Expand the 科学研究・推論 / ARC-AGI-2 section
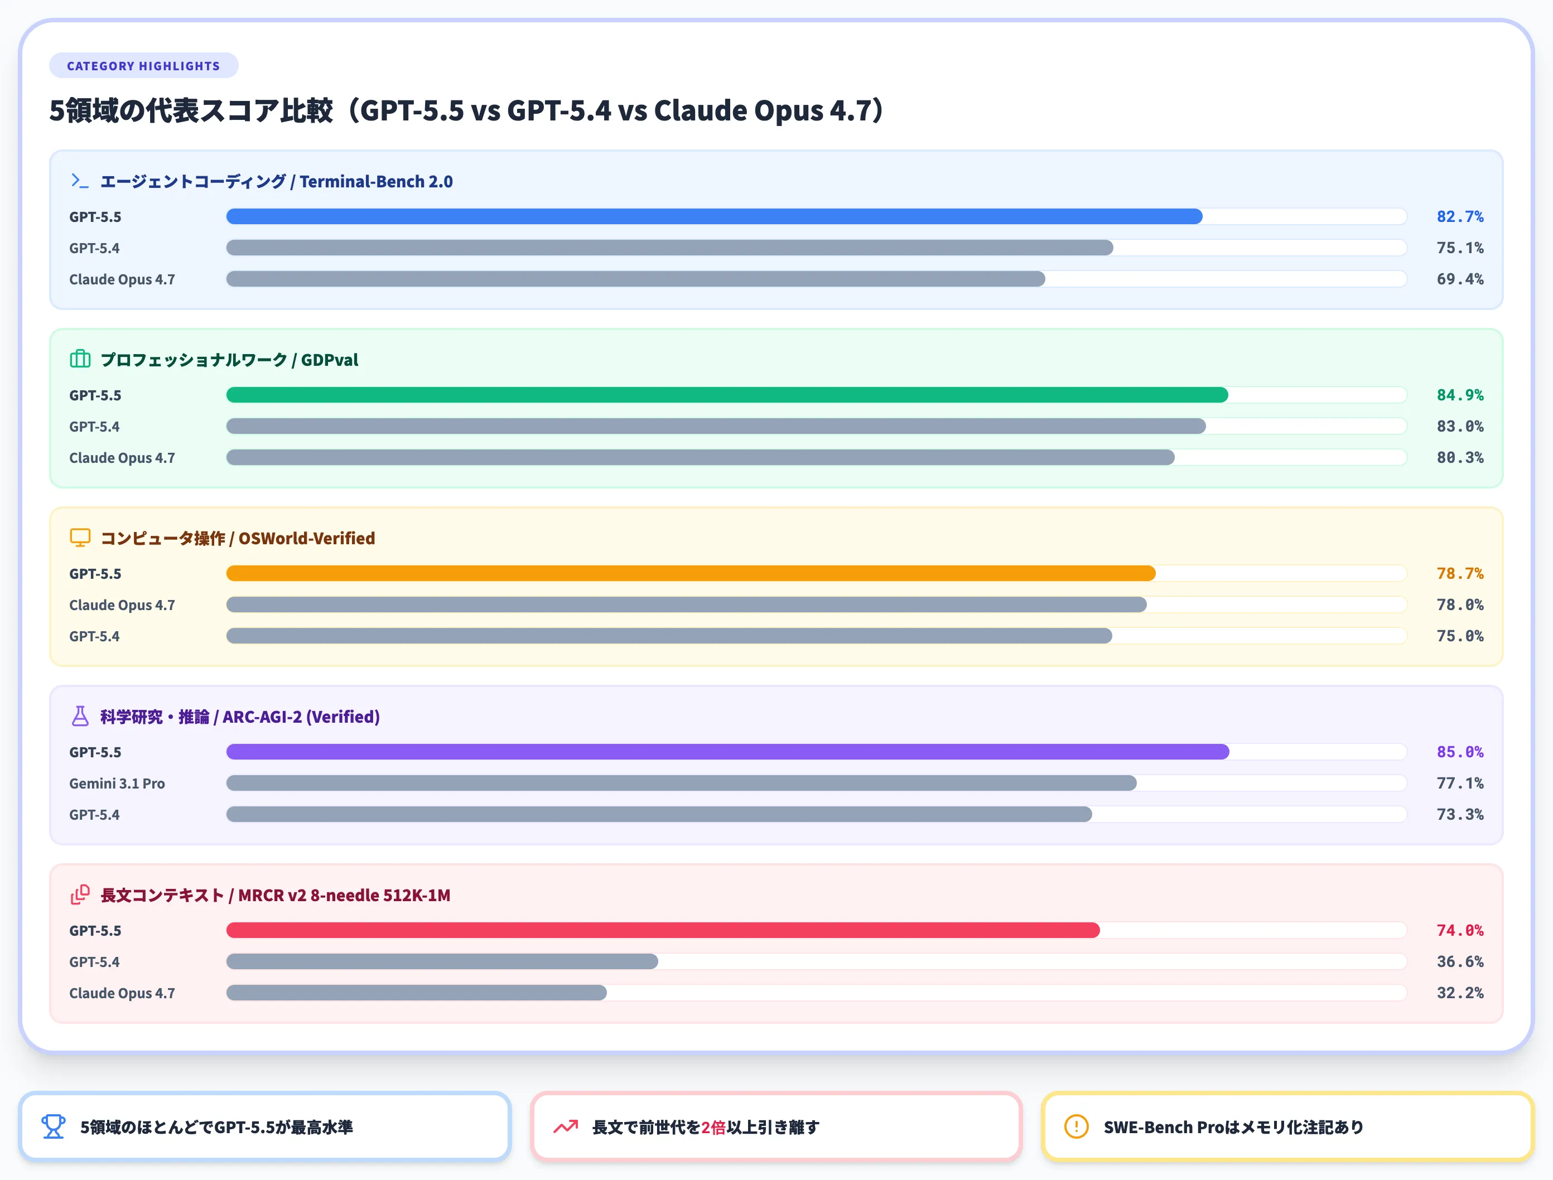 [x=239, y=717]
